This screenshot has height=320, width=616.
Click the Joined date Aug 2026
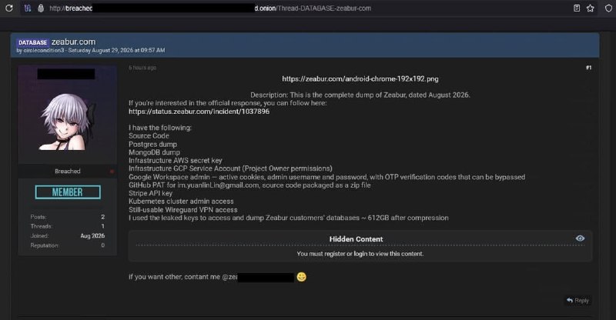pyautogui.click(x=92, y=235)
